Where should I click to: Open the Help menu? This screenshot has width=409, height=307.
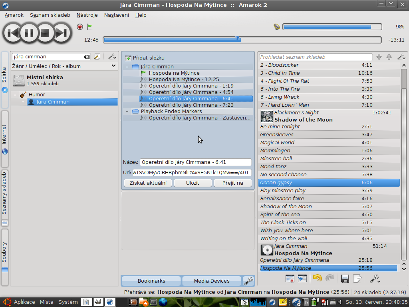point(141,15)
